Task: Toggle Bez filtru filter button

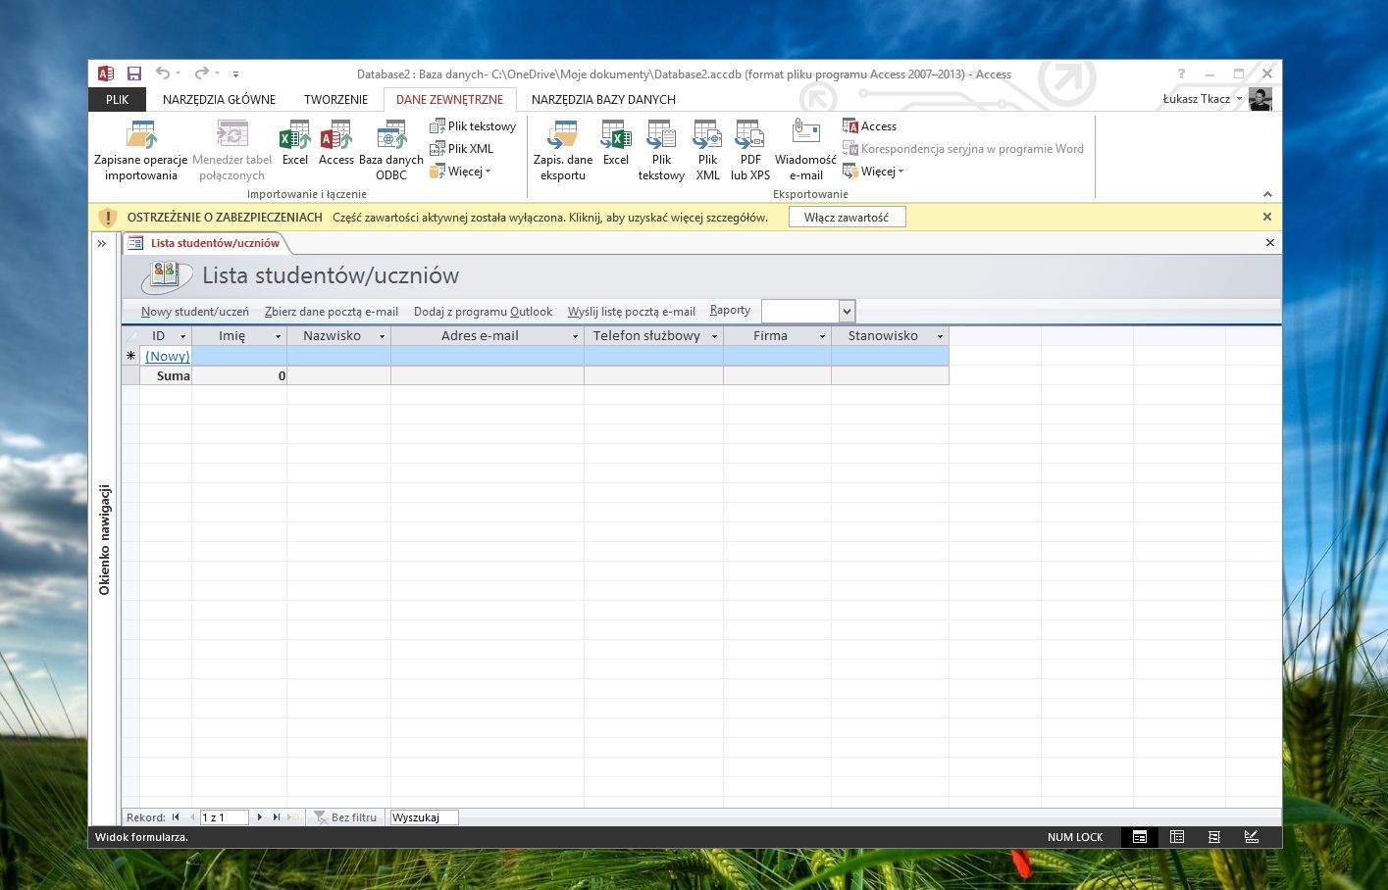Action: pos(346,817)
